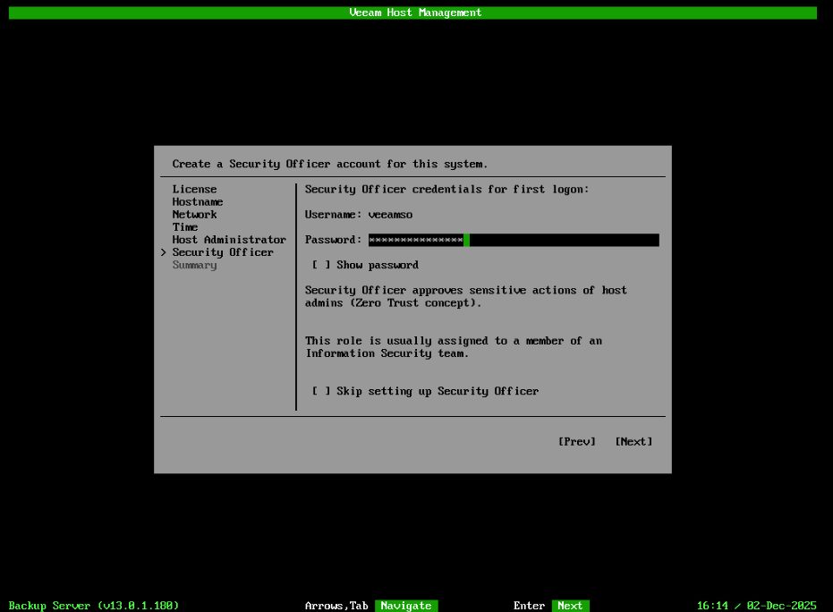Jump to the Summary step

coord(194,264)
